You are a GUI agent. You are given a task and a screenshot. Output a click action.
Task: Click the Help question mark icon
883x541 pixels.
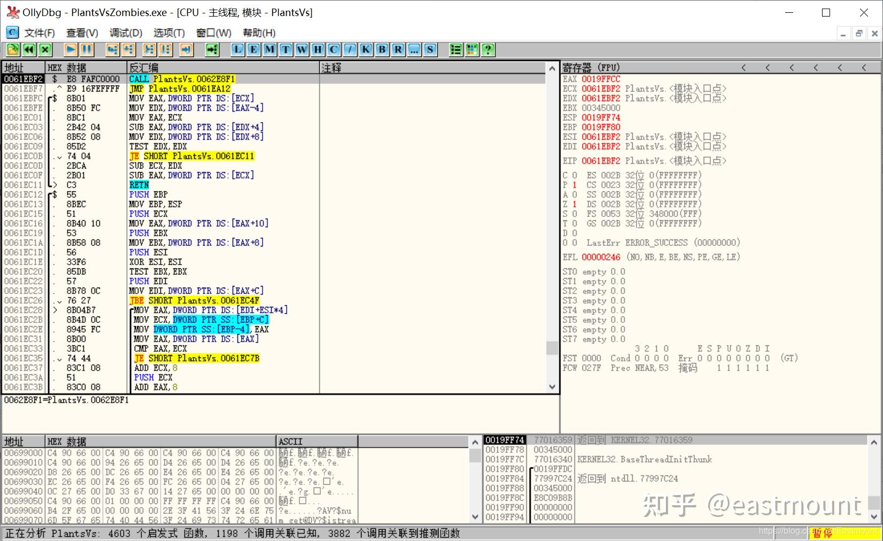488,49
